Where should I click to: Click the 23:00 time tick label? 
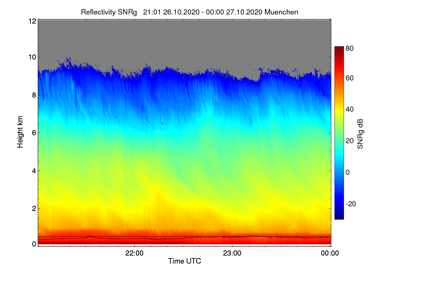tap(232, 253)
